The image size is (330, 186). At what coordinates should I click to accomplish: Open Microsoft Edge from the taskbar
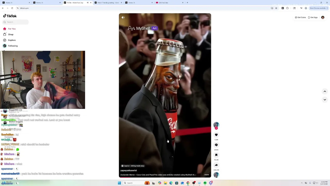171,183
